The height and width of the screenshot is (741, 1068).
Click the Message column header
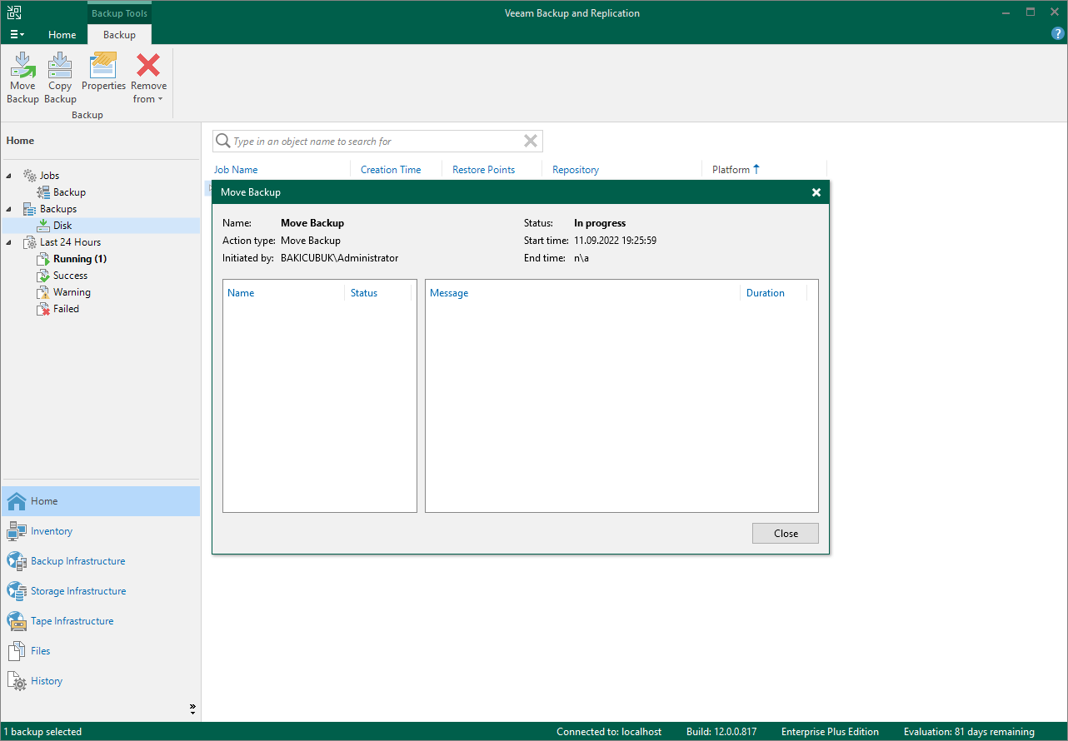coord(449,293)
